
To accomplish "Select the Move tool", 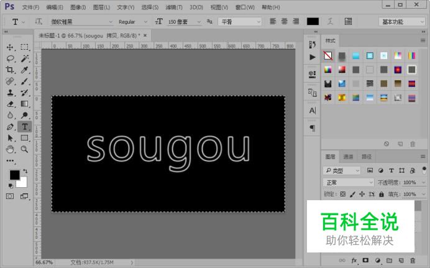I will (x=10, y=47).
